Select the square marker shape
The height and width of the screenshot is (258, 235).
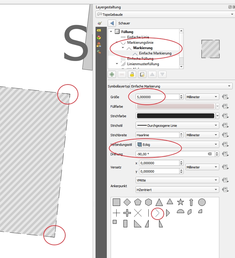pos(116,202)
